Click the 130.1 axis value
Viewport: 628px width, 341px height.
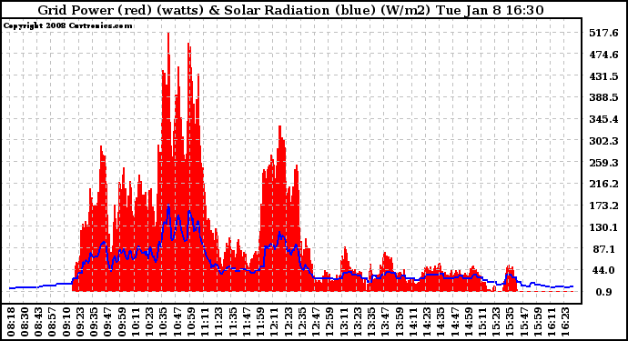point(603,227)
